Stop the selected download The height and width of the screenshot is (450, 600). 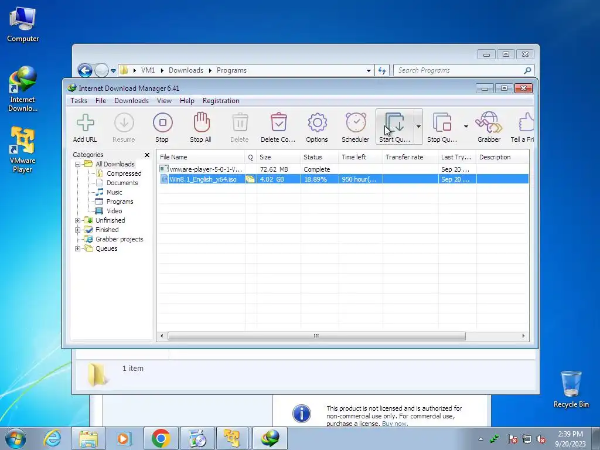pyautogui.click(x=162, y=123)
